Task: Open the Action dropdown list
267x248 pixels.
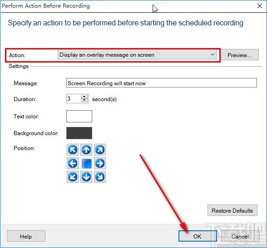Action: pyautogui.click(x=137, y=55)
